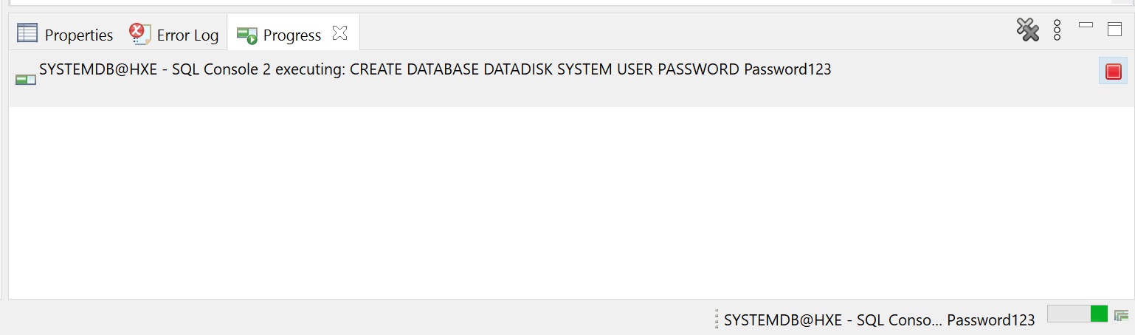Click the Progress tab green icon
Screen dimensions: 1135x335
coord(246,35)
